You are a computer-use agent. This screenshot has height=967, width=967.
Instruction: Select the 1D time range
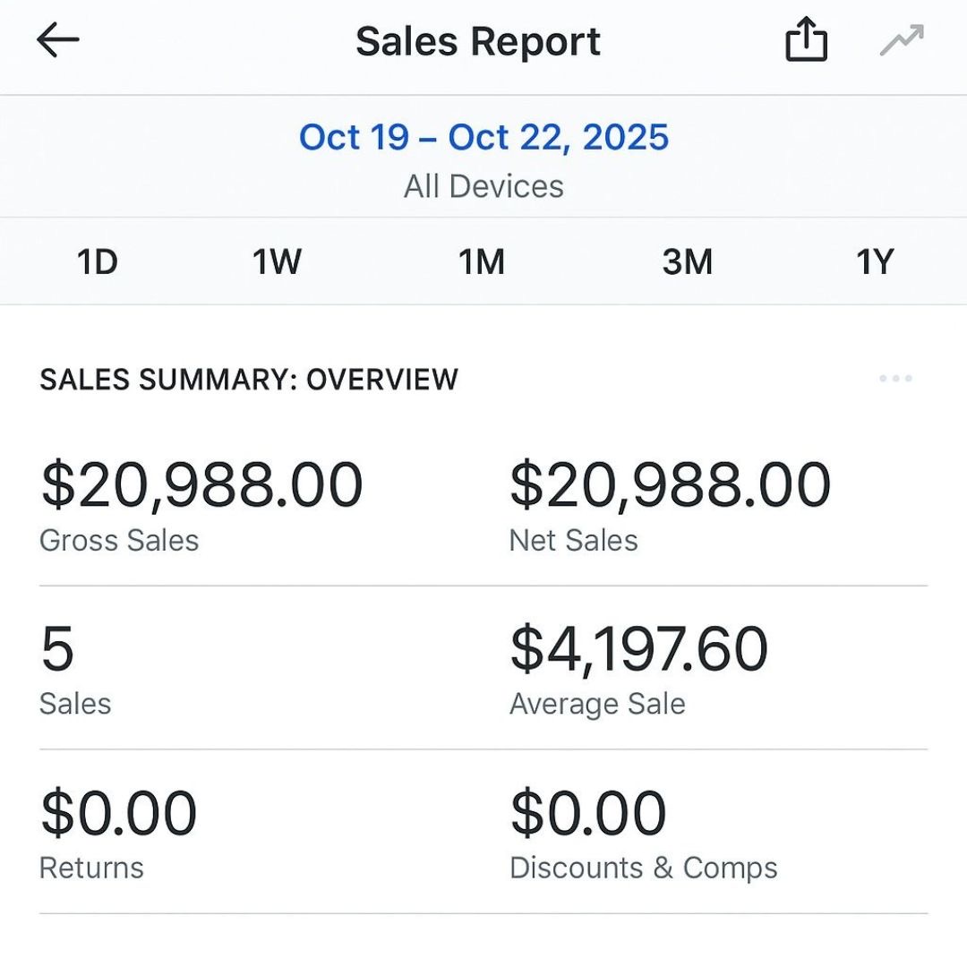click(97, 262)
